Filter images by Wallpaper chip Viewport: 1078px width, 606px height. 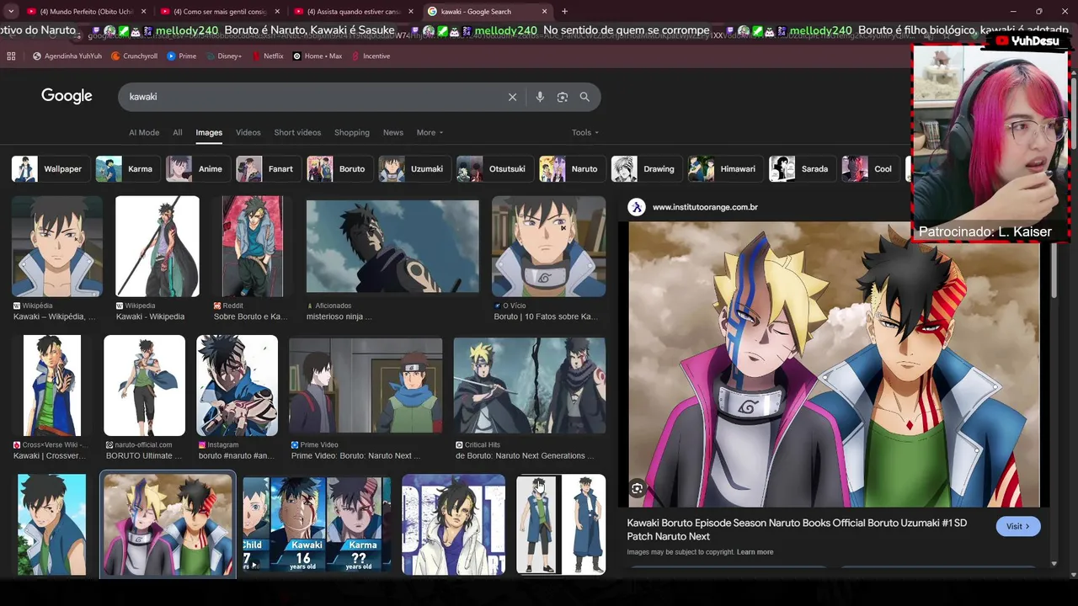click(51, 169)
